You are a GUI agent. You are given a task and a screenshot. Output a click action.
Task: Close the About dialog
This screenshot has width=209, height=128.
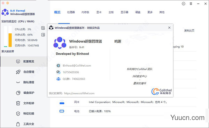169,28
